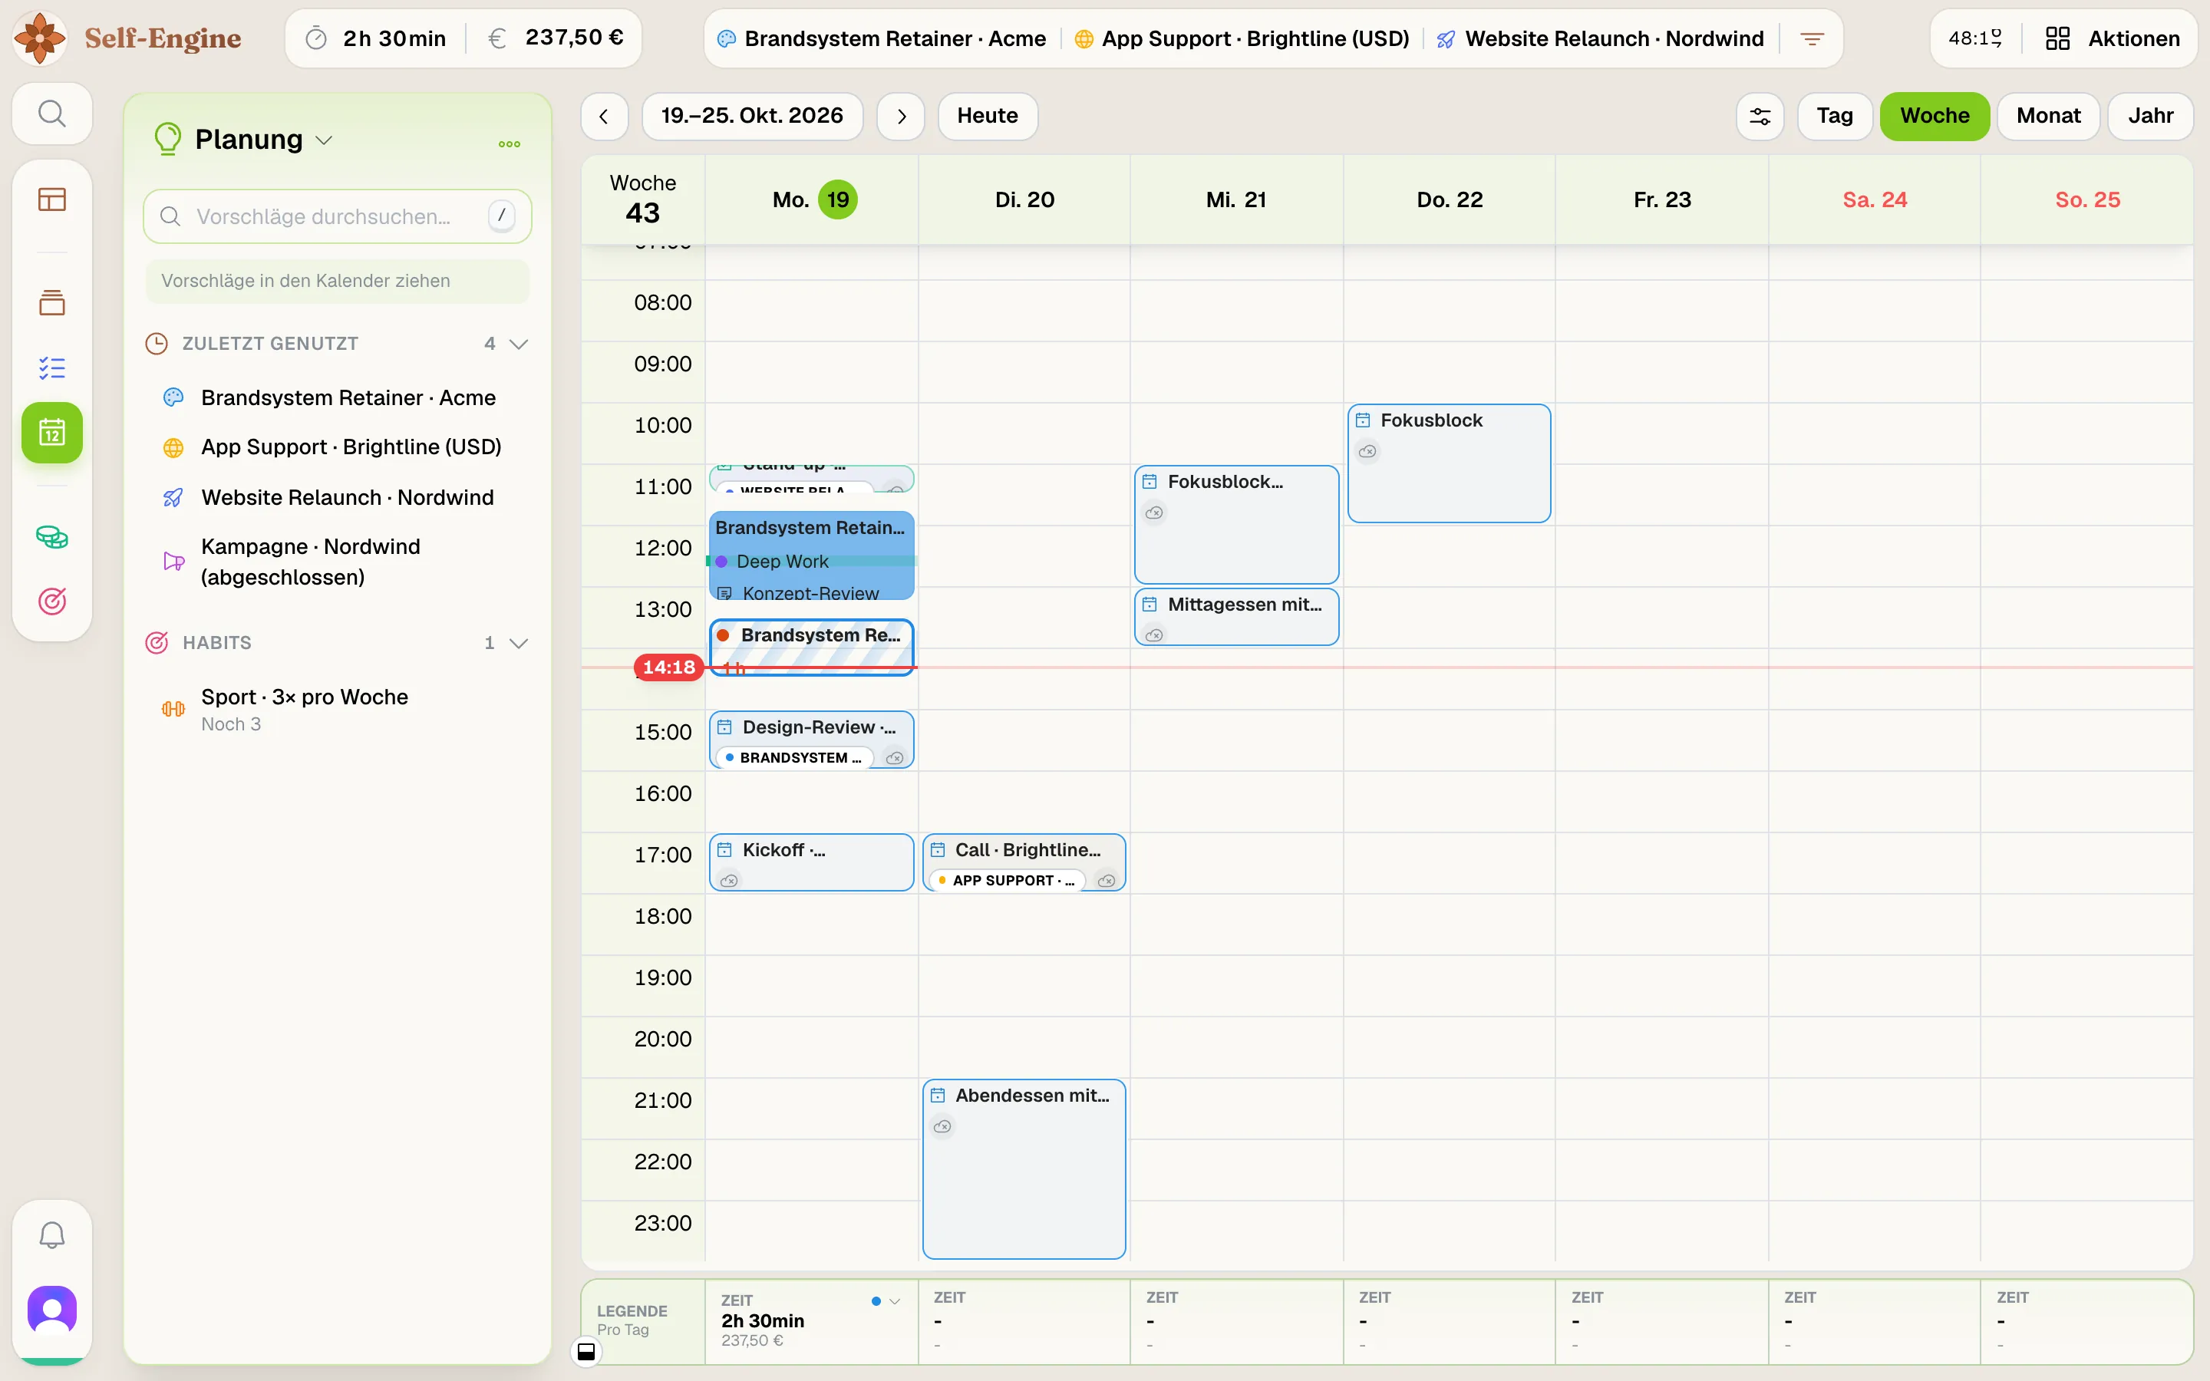Open the task checklist icon in sidebar
This screenshot has height=1381, width=2210.
pos(52,368)
